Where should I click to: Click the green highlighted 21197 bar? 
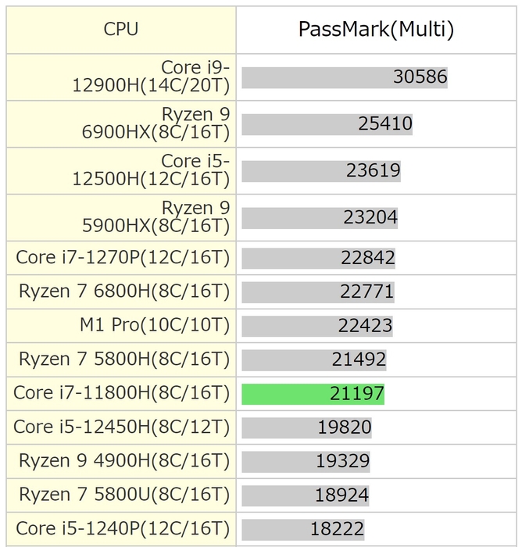click(313, 394)
